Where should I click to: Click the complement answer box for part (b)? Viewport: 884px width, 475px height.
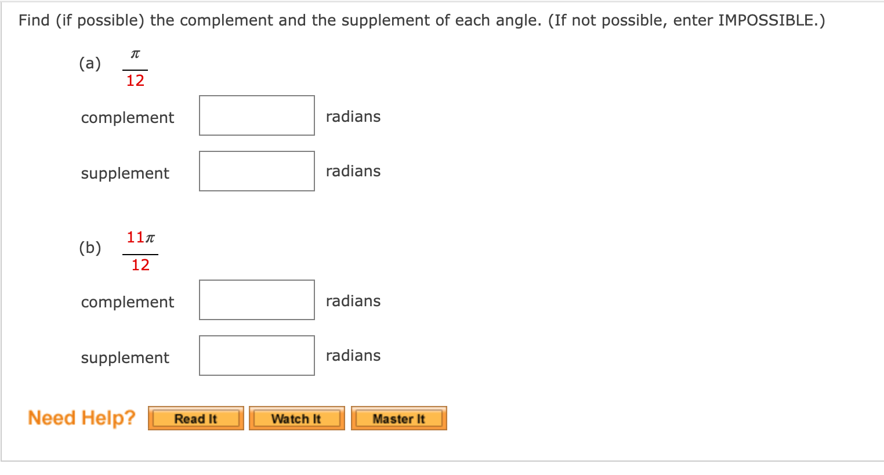click(256, 299)
